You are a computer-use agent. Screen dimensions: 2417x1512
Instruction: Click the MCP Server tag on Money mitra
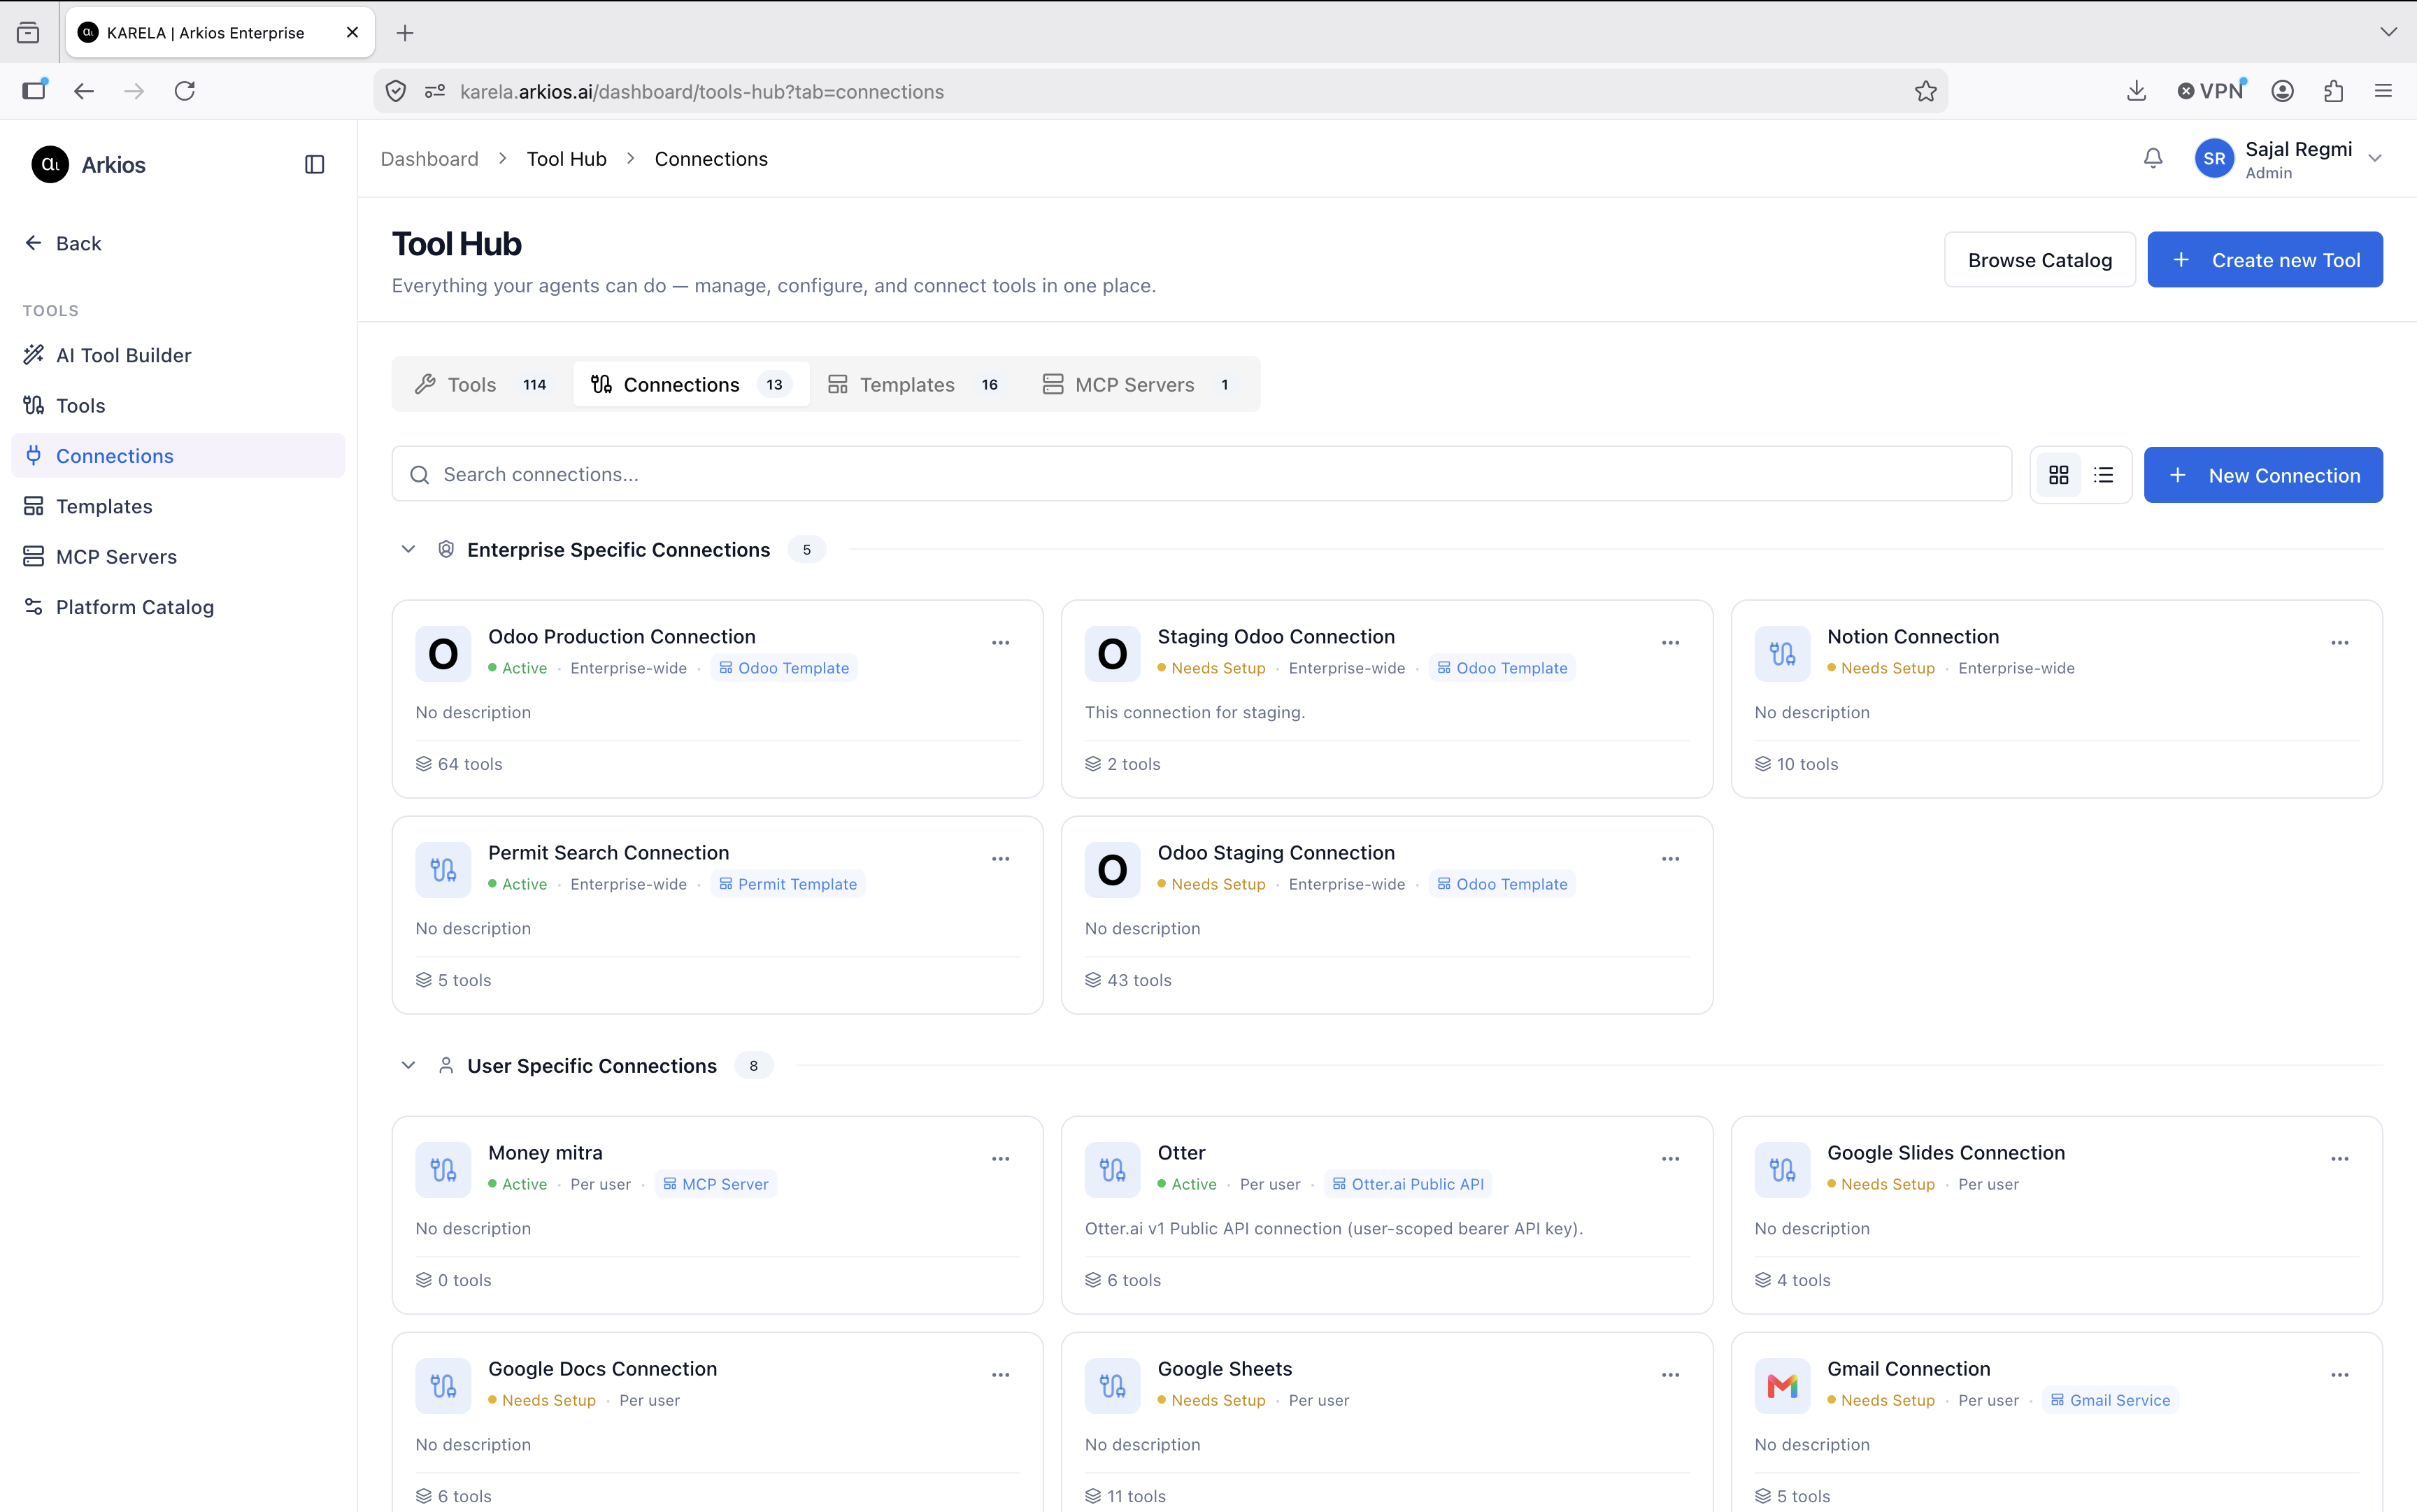[716, 1184]
